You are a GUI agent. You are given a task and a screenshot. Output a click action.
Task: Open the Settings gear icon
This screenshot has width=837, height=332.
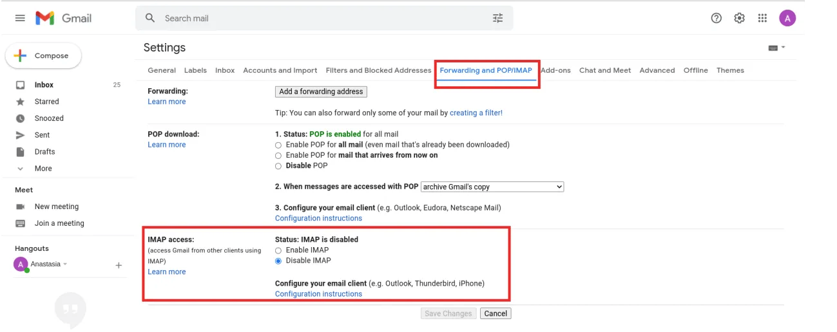[739, 18]
